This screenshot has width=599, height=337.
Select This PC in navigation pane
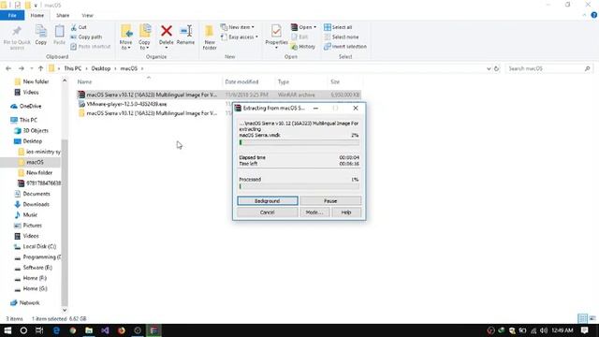[28, 120]
